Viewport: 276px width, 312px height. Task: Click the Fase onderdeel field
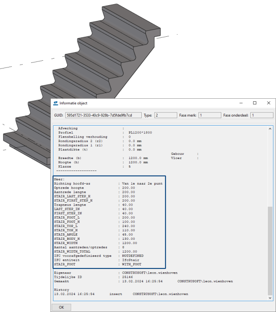pyautogui.click(x=261, y=115)
